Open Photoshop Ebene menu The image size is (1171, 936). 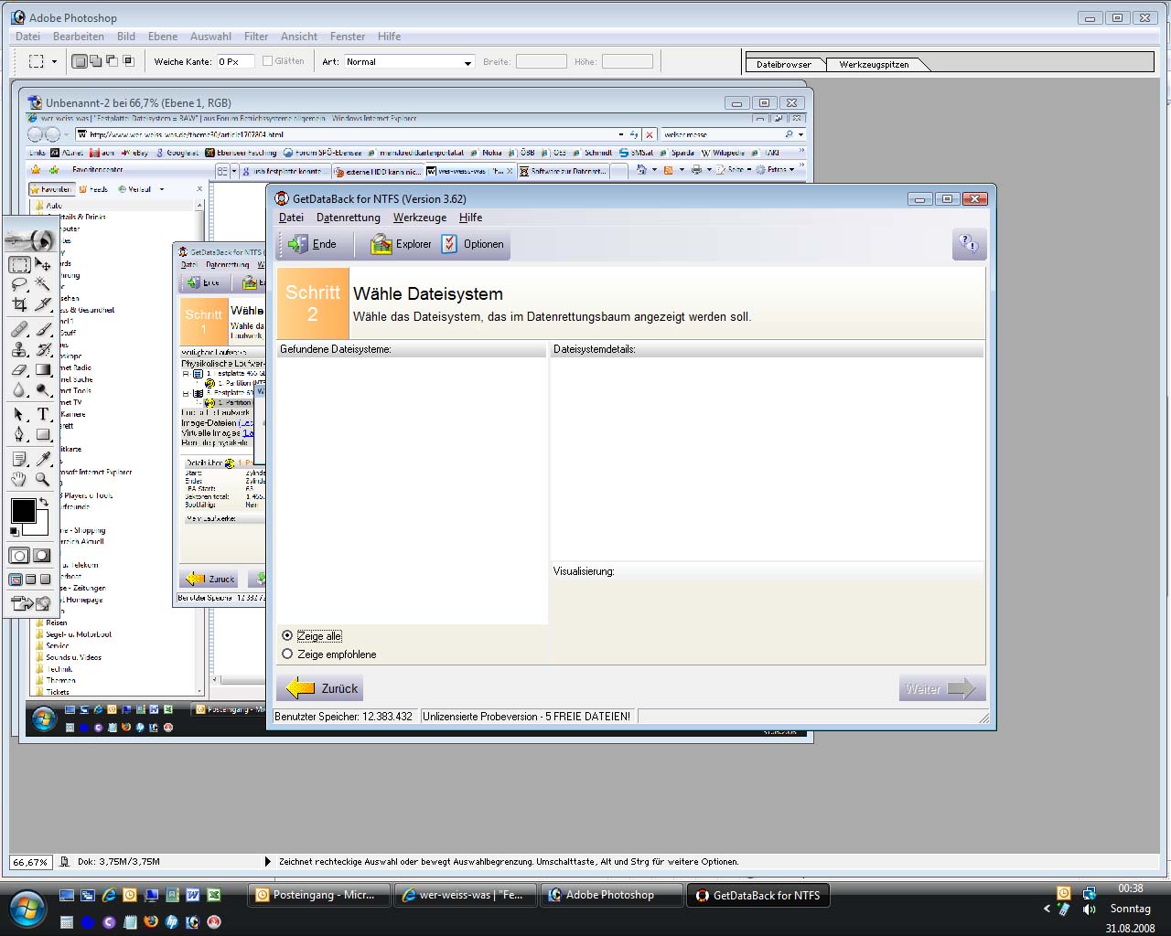tap(163, 37)
